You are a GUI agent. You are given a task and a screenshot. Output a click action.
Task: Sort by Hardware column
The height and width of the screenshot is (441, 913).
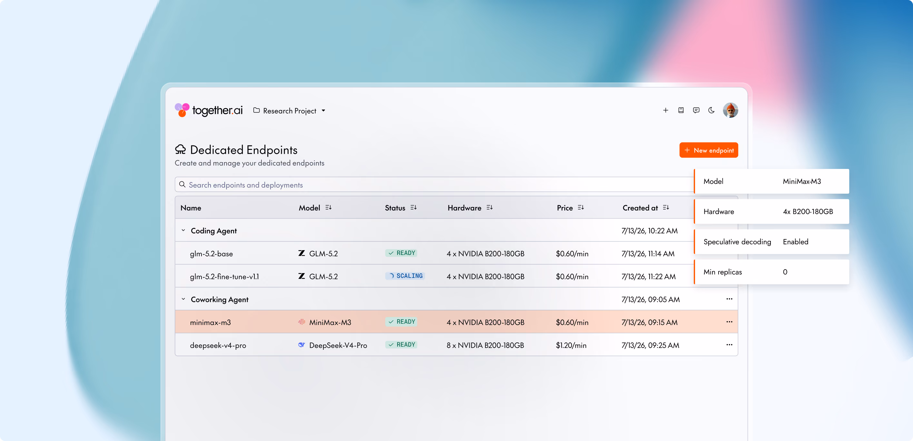(489, 207)
